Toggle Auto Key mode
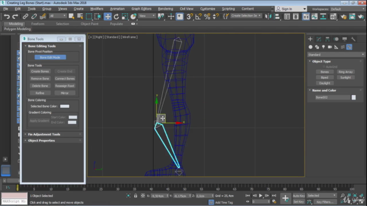Viewport: 367px width, 206px height. [x=299, y=196]
